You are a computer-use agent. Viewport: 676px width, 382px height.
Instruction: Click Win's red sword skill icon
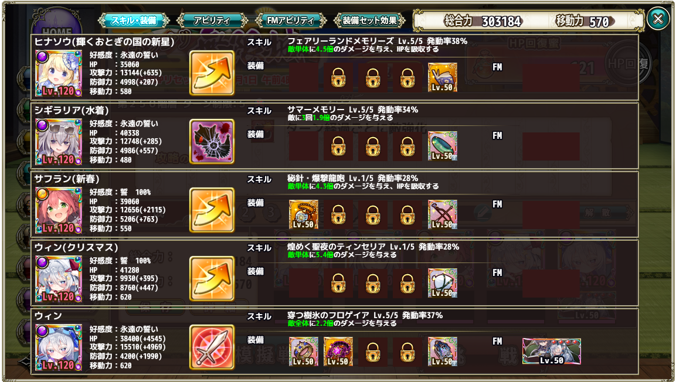(212, 347)
